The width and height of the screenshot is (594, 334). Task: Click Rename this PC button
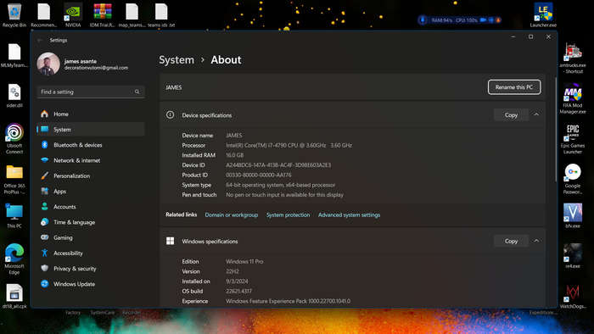[x=514, y=87]
